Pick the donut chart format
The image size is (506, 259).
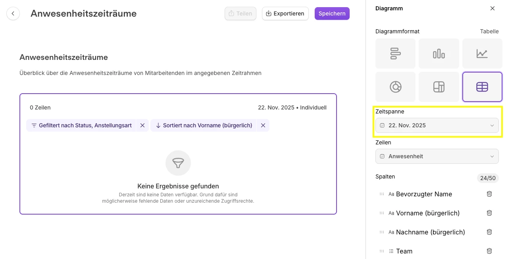coord(395,86)
